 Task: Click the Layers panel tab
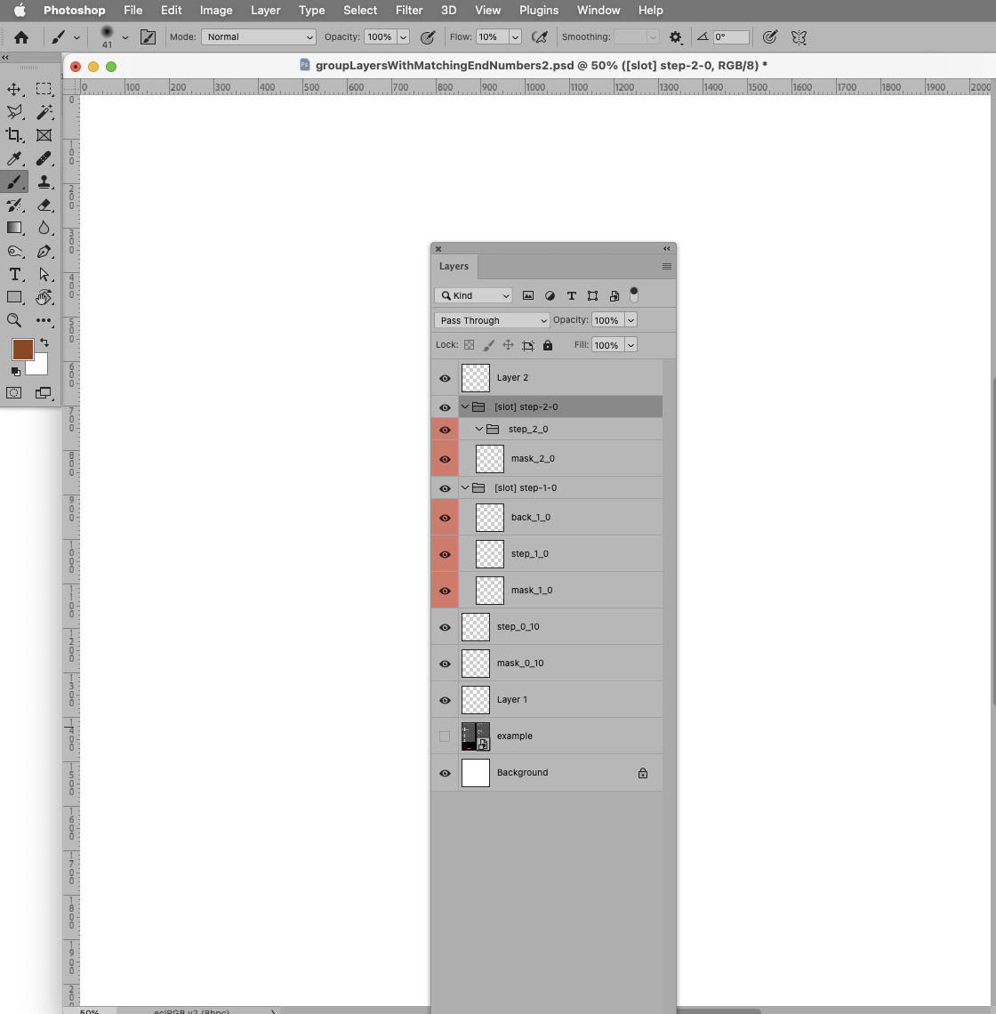point(454,266)
